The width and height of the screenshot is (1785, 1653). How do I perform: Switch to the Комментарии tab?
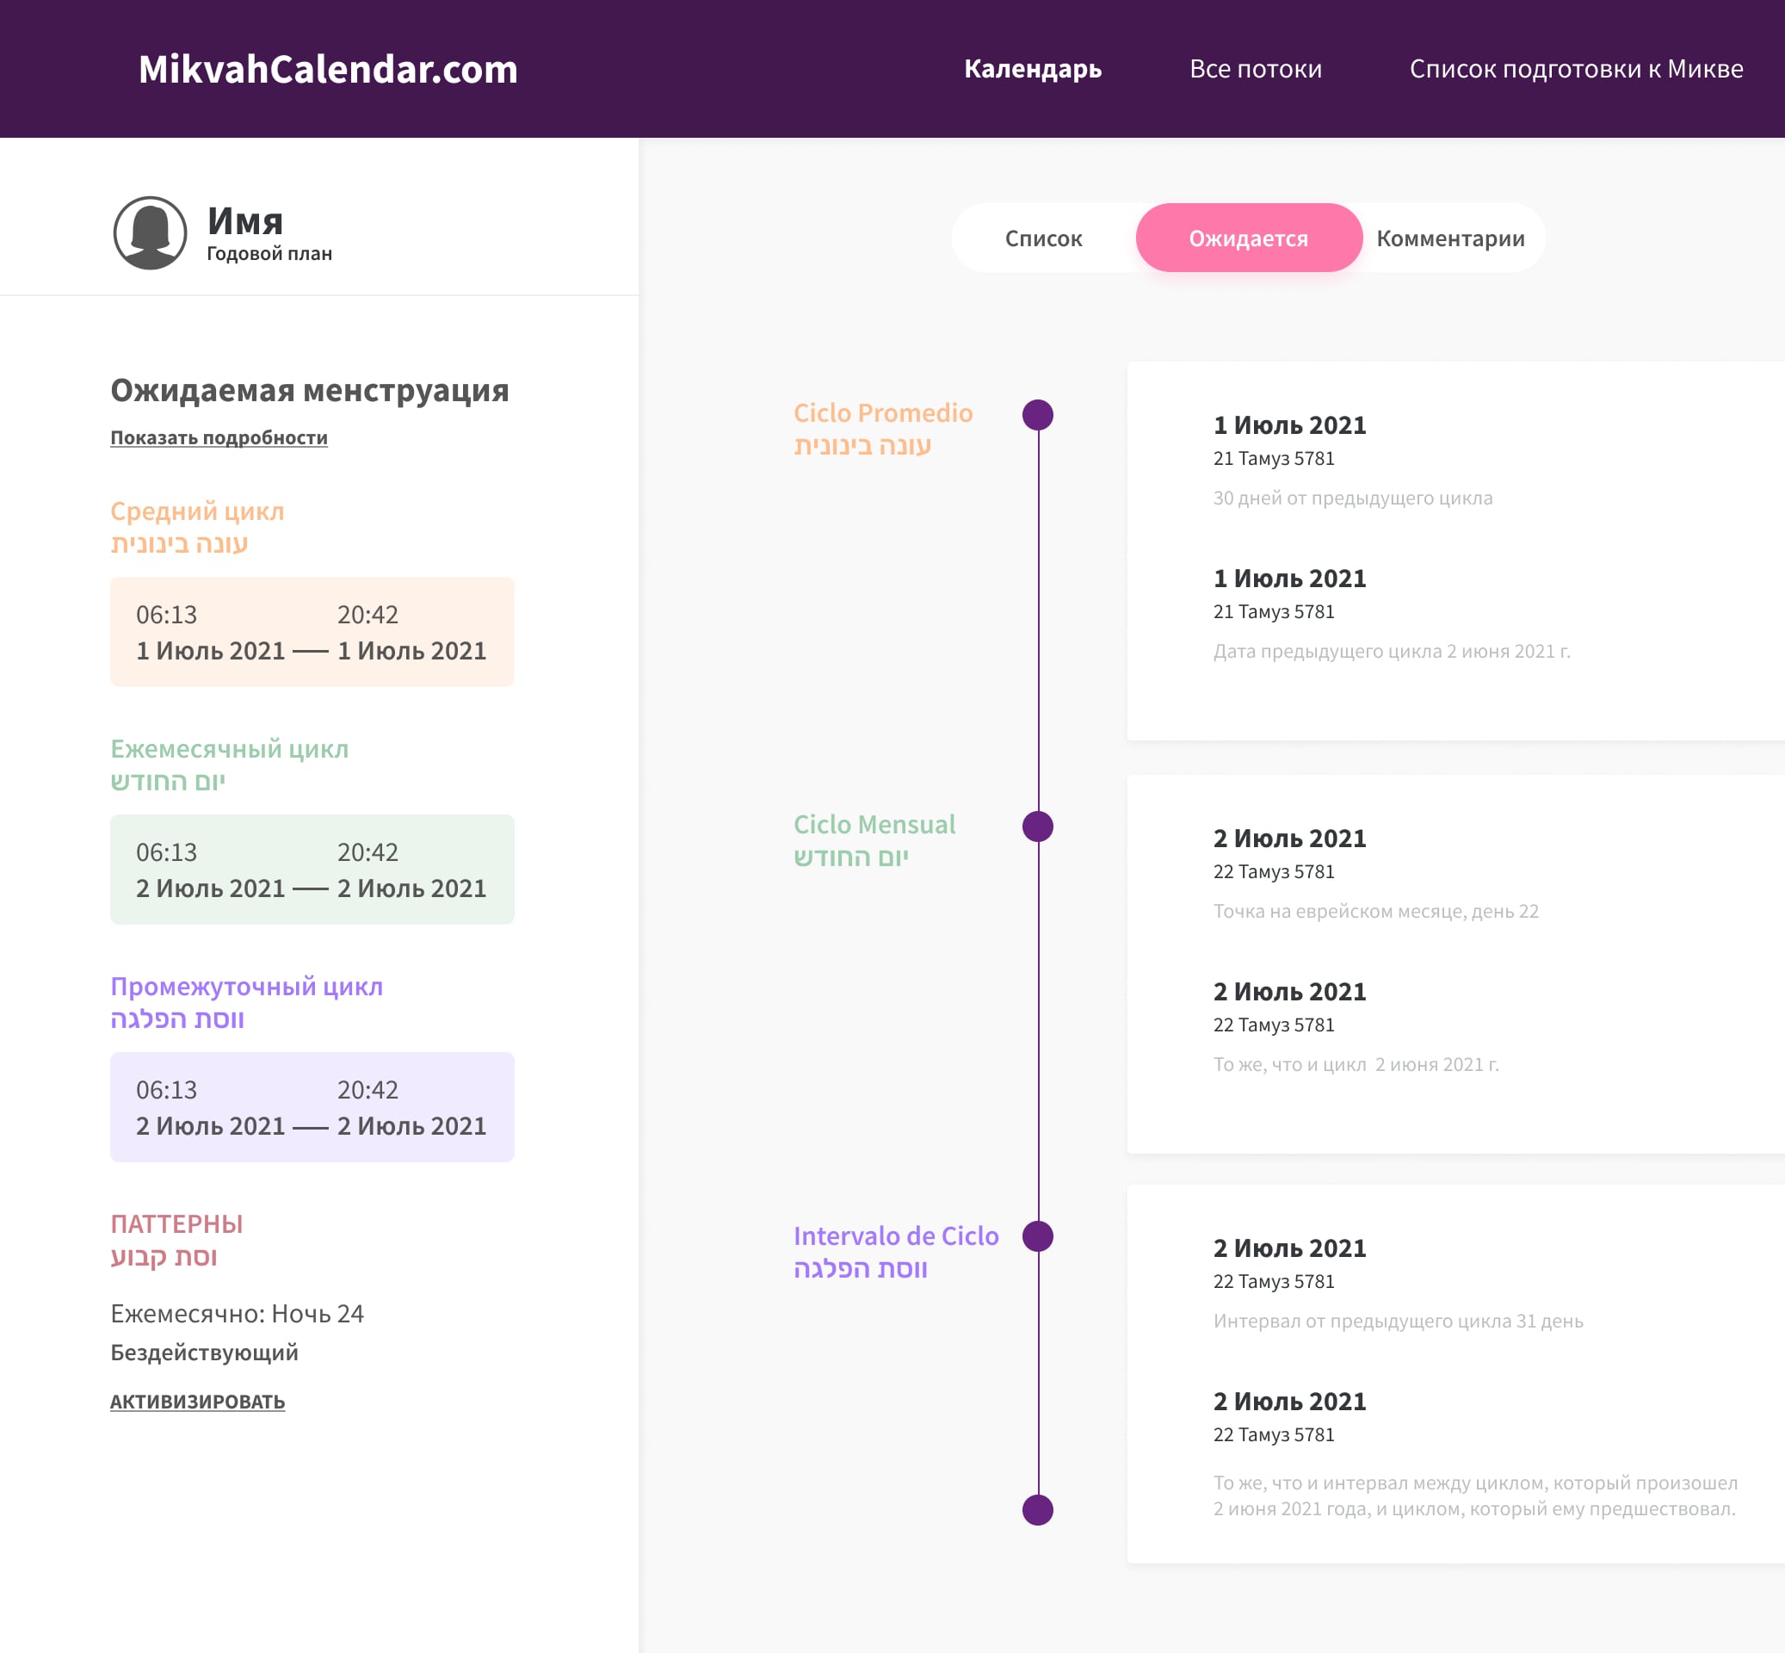tap(1449, 238)
